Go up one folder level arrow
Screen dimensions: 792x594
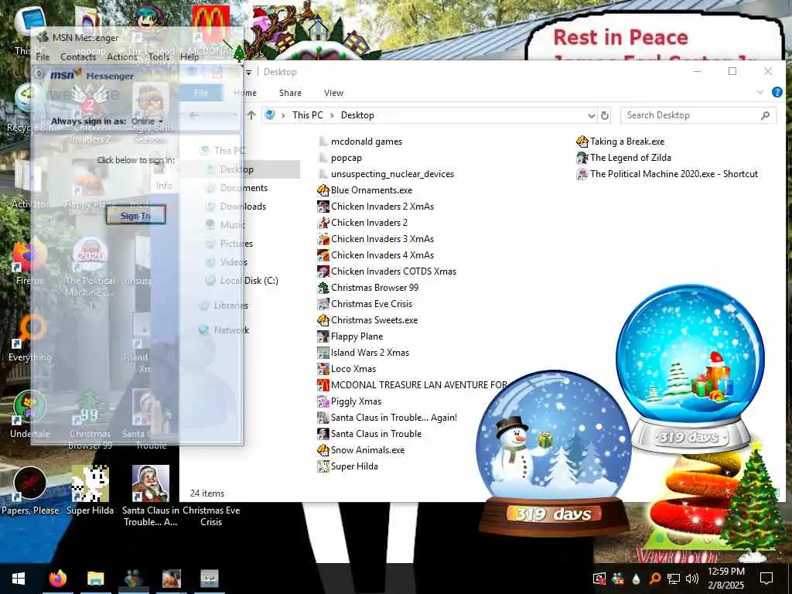tap(251, 115)
